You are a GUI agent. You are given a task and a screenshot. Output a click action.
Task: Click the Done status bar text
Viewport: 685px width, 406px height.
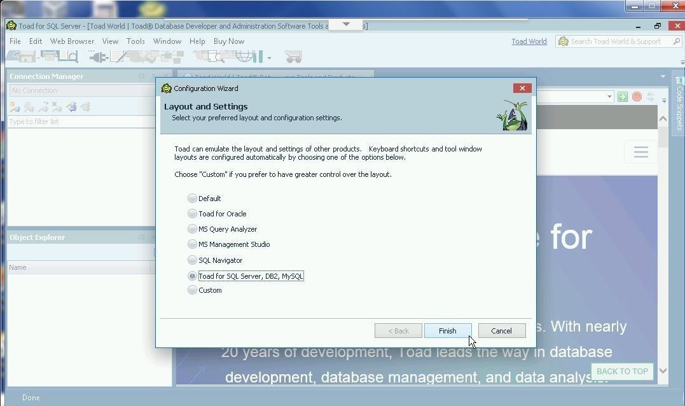(x=31, y=398)
